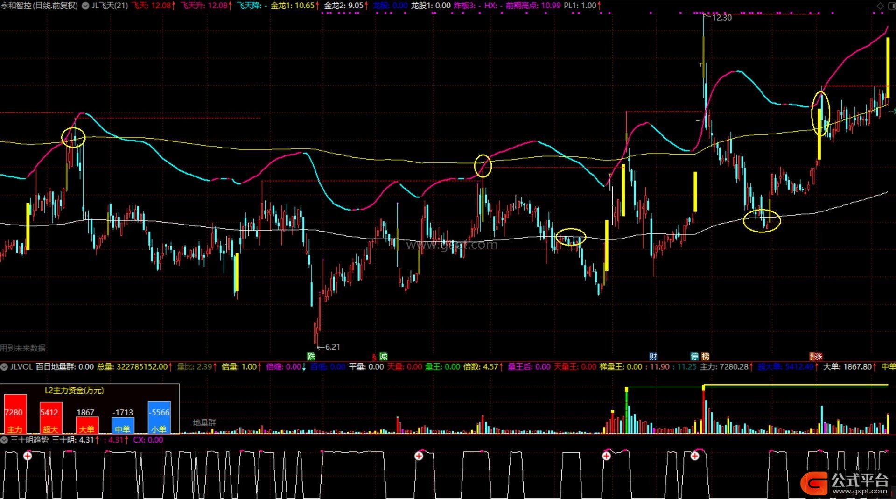The height and width of the screenshot is (499, 896).
Task: Click the red $ event marker icon
Action: point(374,357)
